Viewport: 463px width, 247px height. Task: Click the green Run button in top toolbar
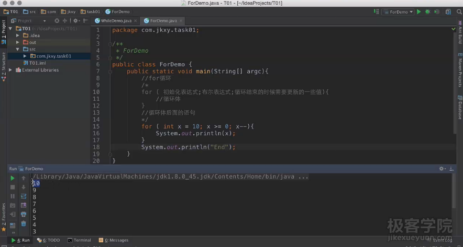point(418,11)
